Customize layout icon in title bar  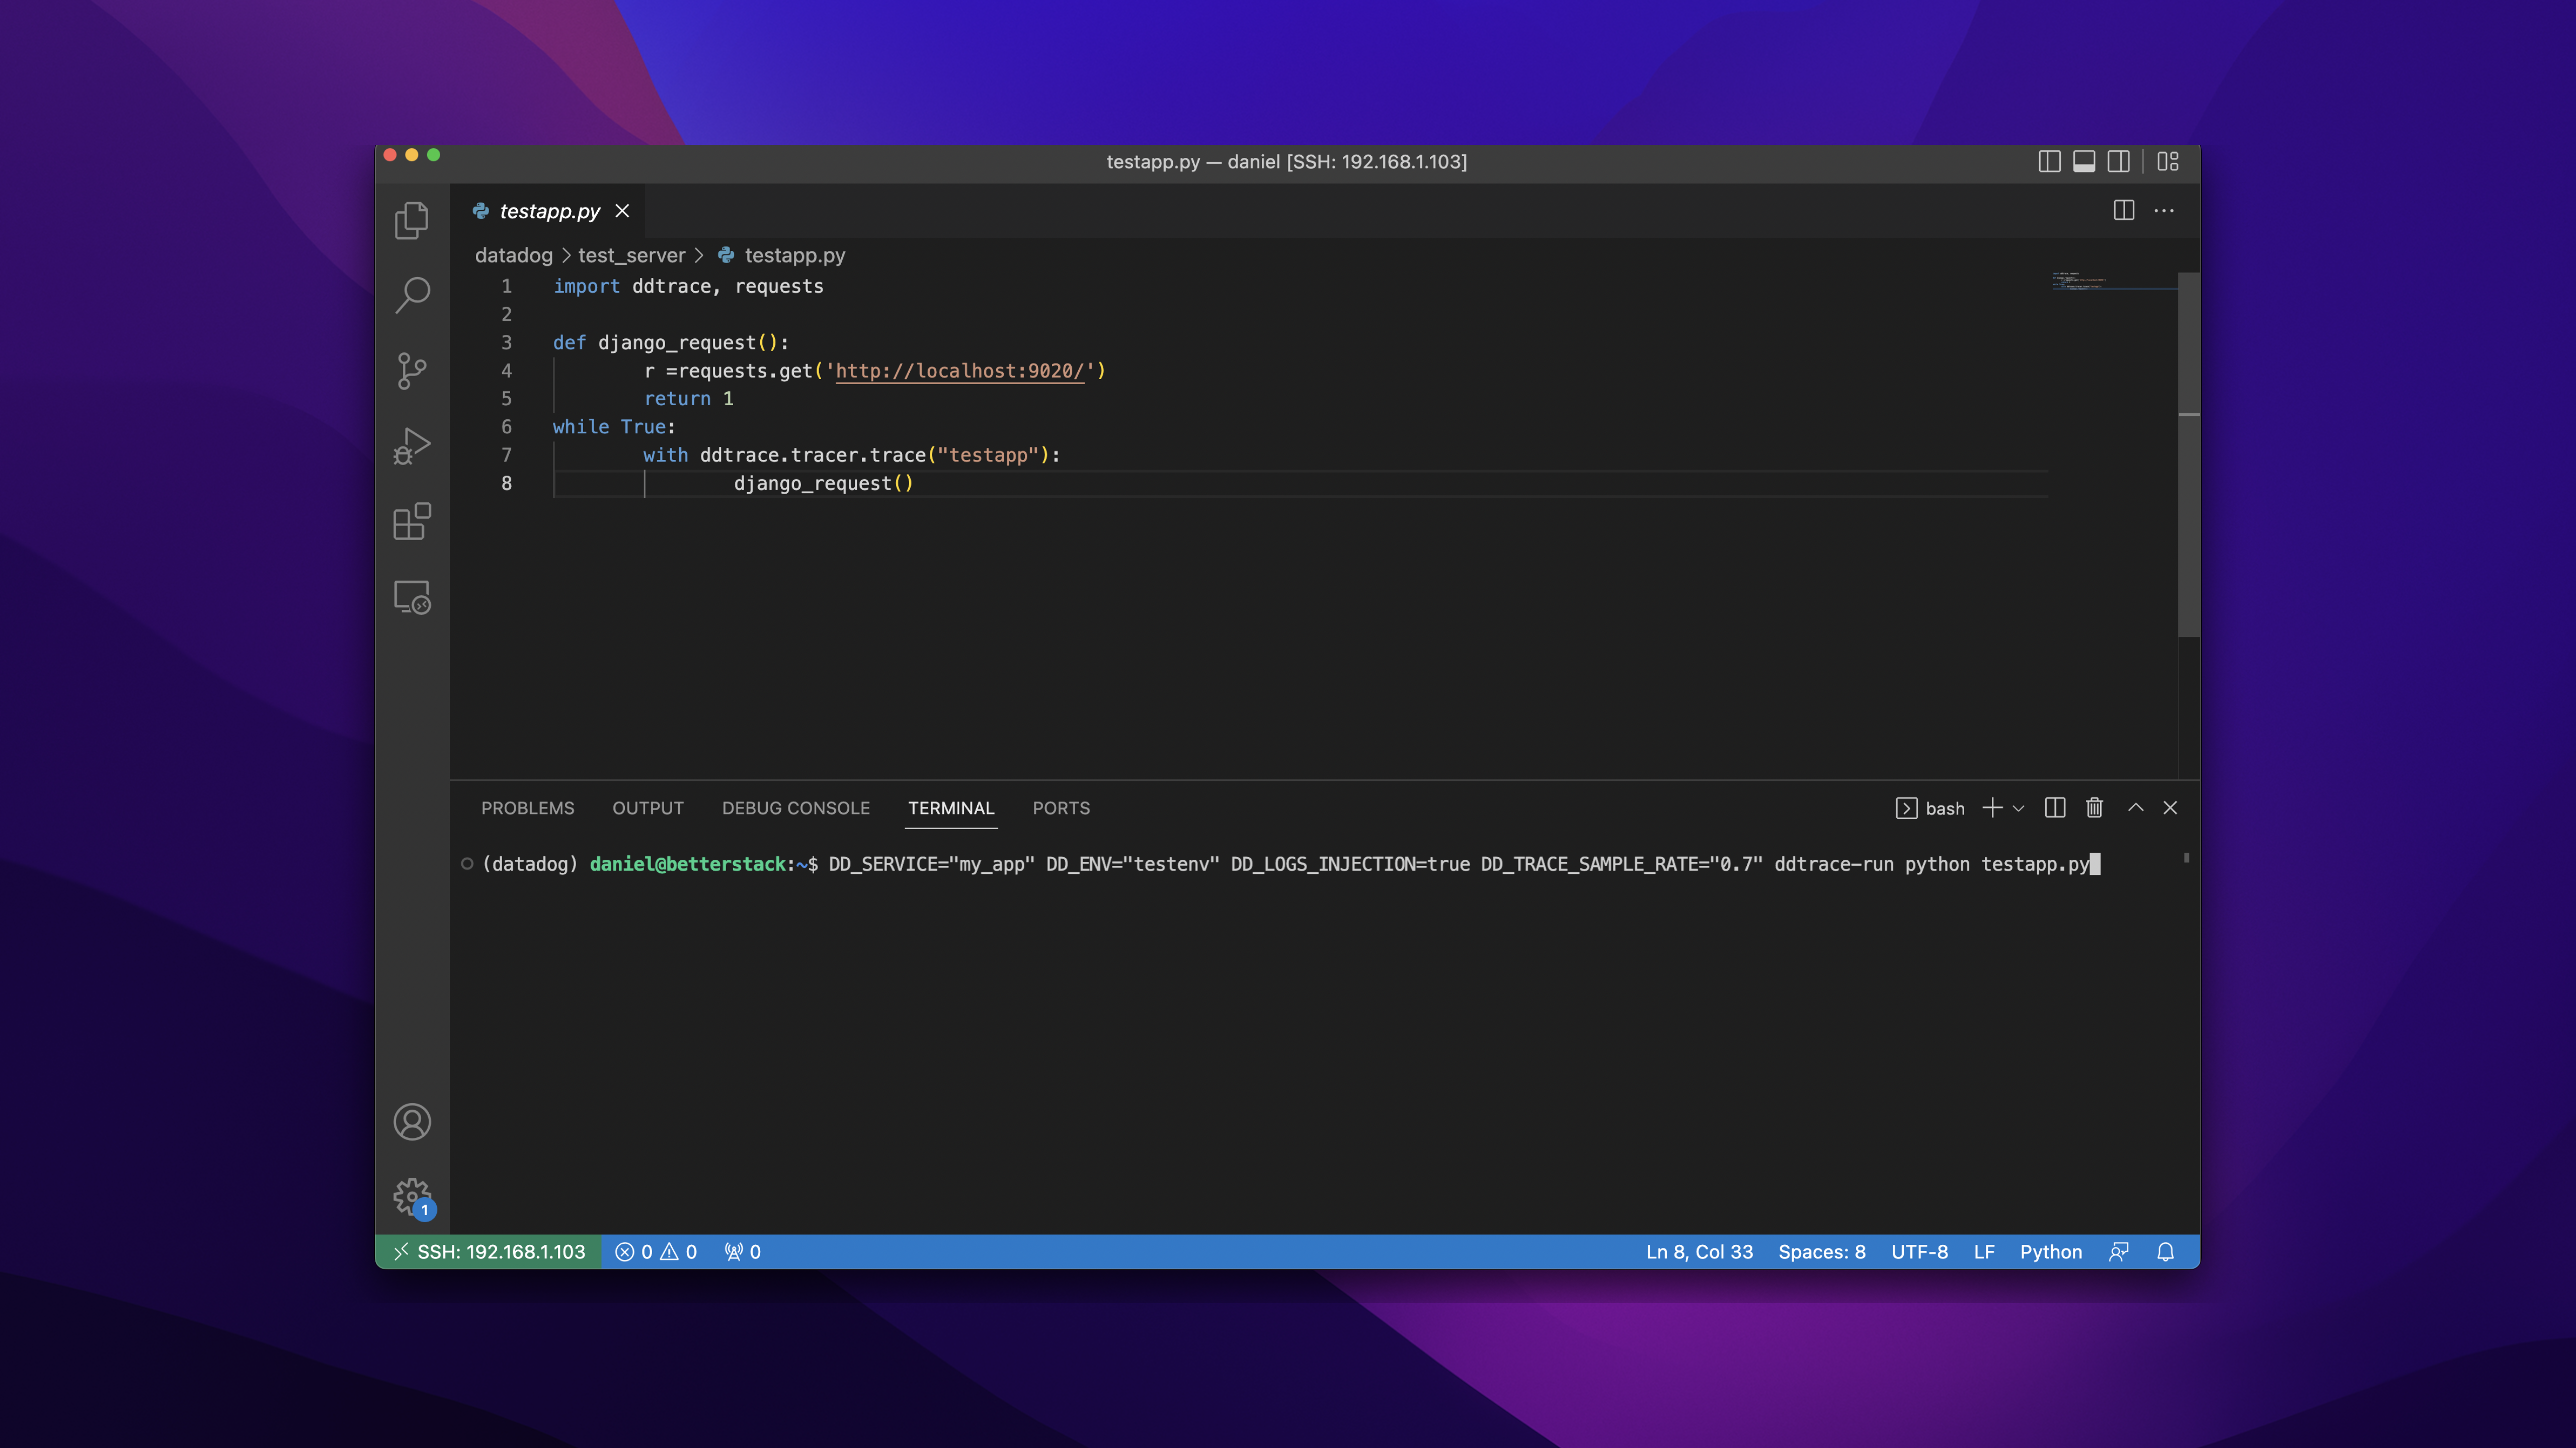coord(2168,161)
